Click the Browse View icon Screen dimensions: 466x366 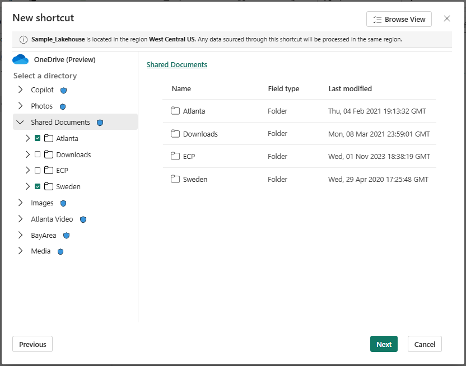coord(376,19)
